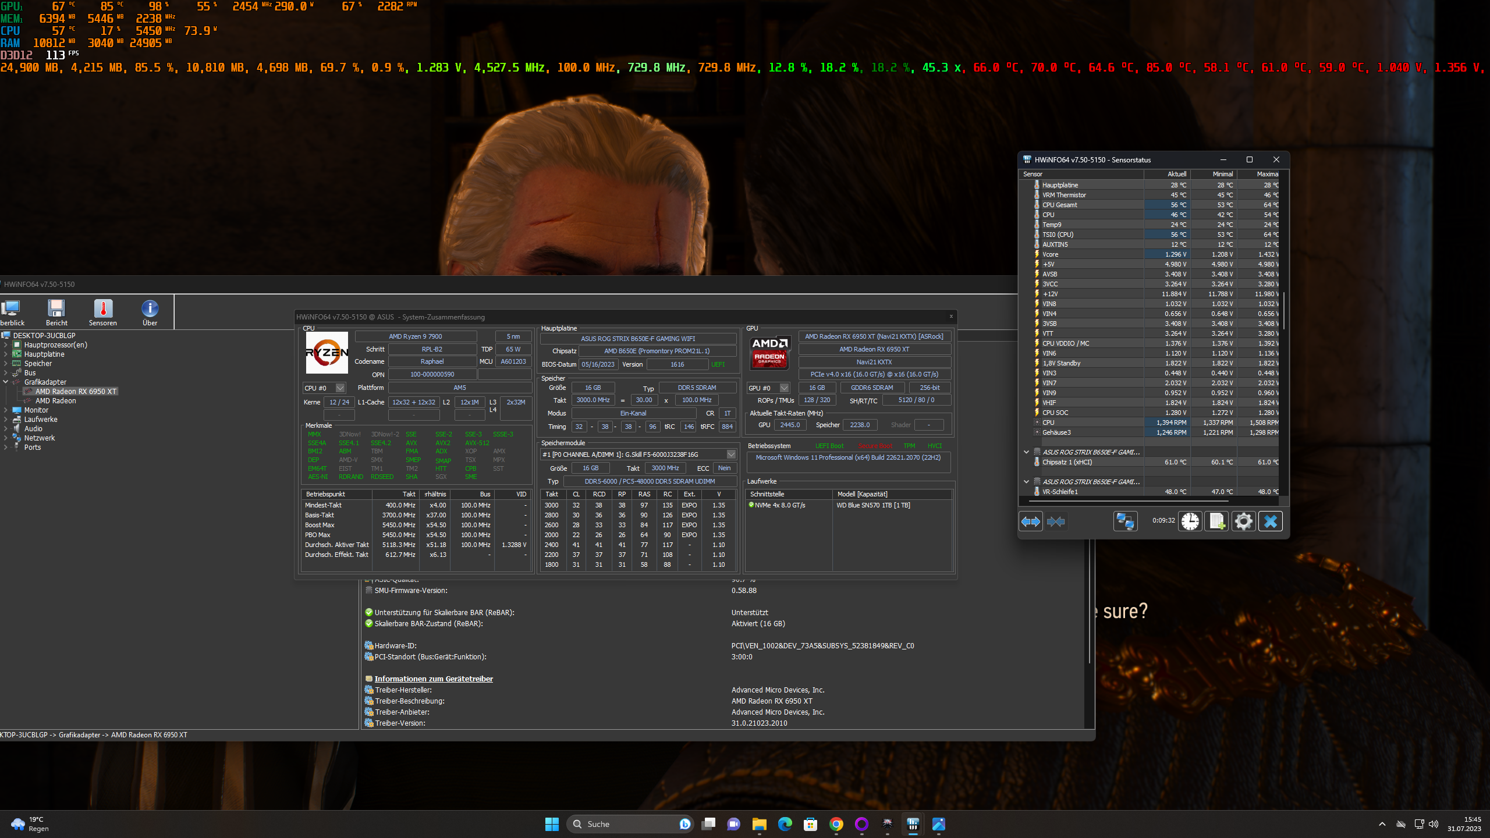Open the CPU #0 selector dropdown
This screenshot has height=838, width=1490.
pos(340,388)
